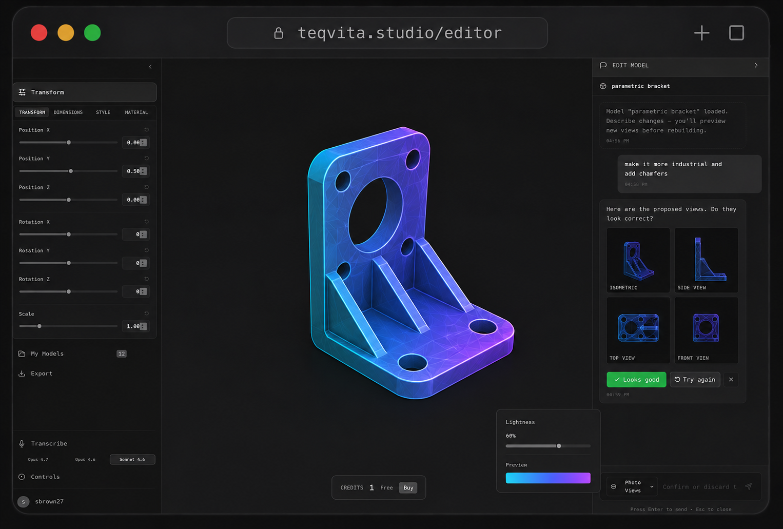Click the Rotation Z number field
Viewport: 783px width, 529px height.
135,292
